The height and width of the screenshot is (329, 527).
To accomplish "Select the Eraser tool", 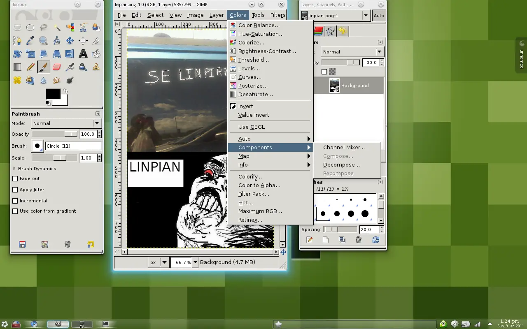I will pyautogui.click(x=57, y=67).
